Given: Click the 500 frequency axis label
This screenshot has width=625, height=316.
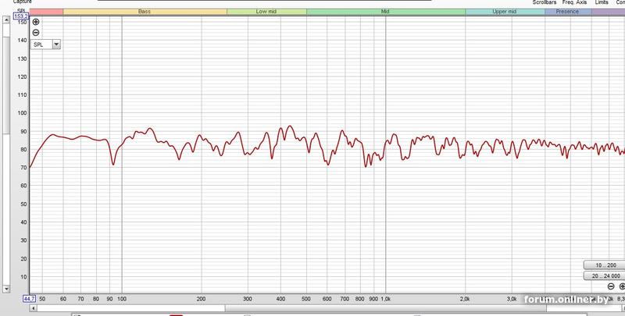Looking at the screenshot, I should (306, 299).
